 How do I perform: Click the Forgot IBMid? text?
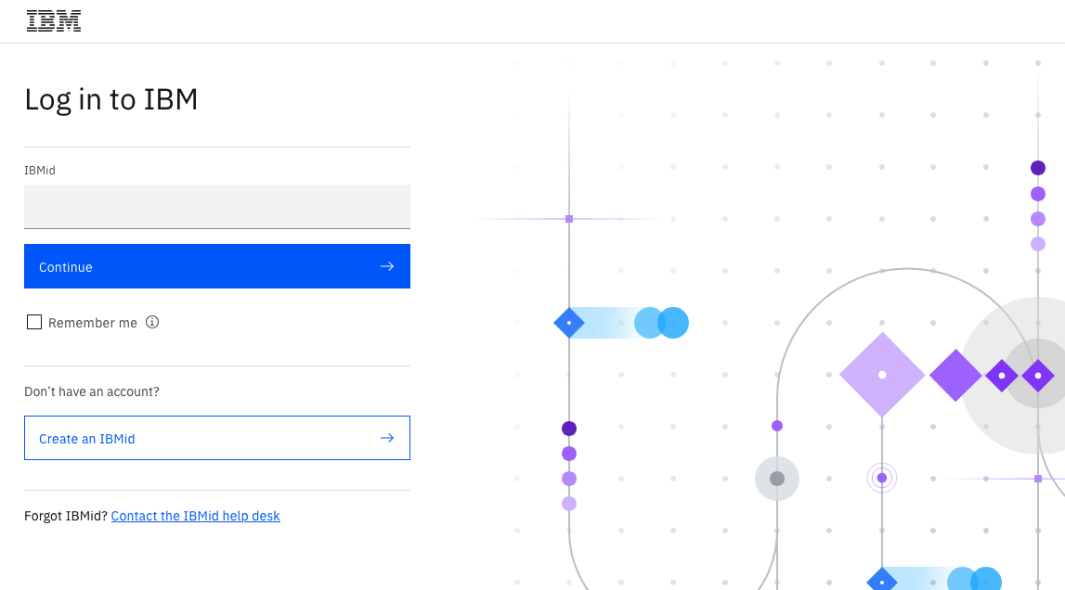[66, 516]
